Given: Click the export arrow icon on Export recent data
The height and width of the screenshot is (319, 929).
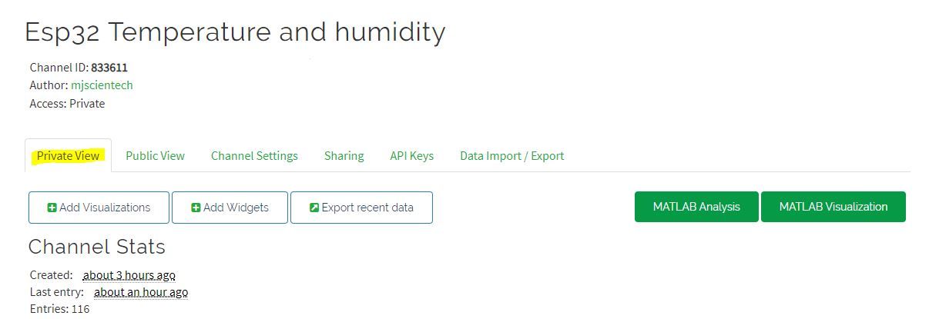Looking at the screenshot, I should 314,208.
